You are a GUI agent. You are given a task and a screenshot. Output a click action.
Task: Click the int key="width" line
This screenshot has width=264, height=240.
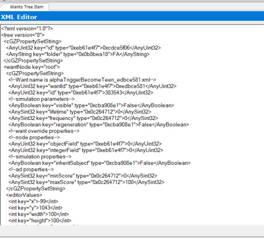click(39, 214)
